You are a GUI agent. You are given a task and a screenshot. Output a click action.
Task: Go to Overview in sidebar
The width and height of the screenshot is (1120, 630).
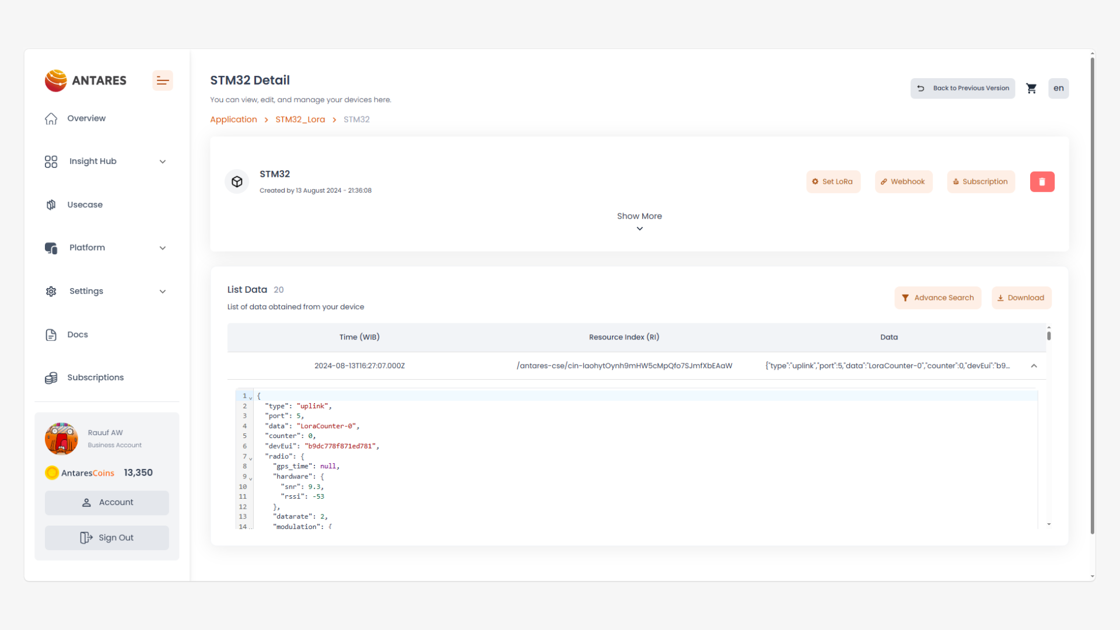pyautogui.click(x=86, y=118)
